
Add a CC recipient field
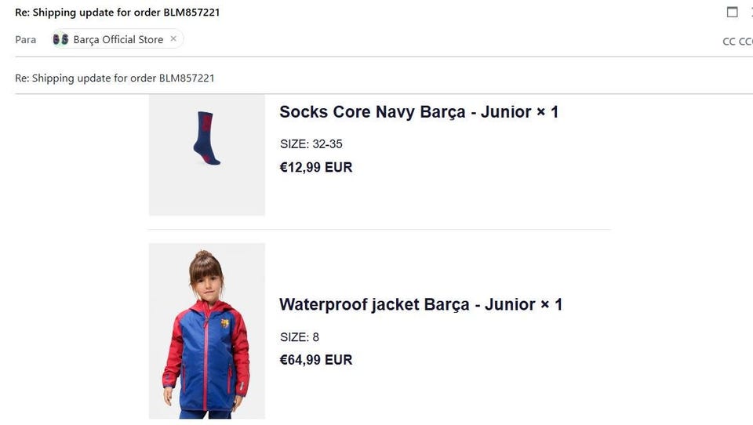(729, 42)
